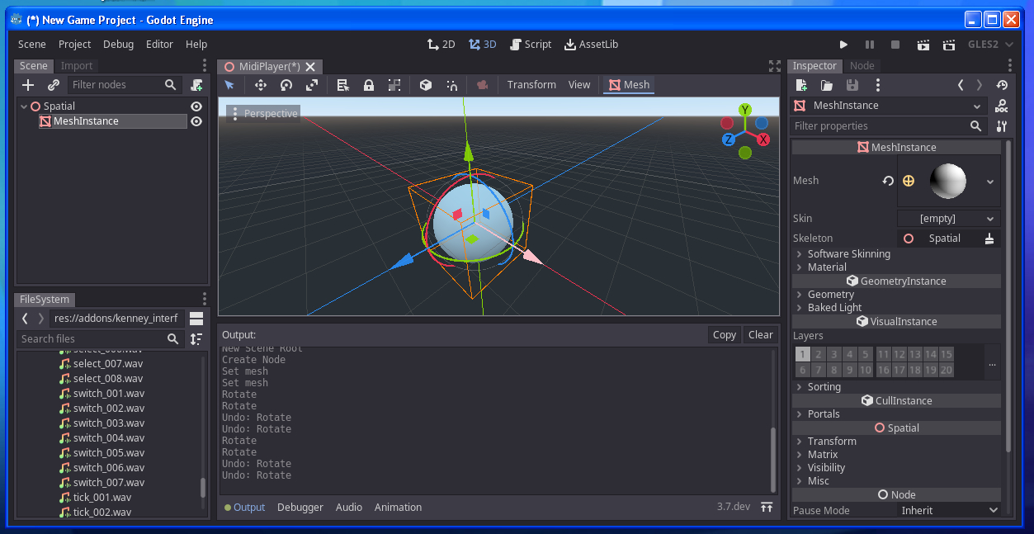Click the instance scene link icon
This screenshot has width=1034, height=534.
tap(54, 85)
